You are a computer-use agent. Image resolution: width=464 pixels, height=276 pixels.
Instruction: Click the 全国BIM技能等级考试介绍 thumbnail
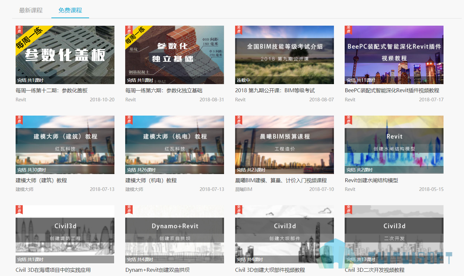(285, 55)
